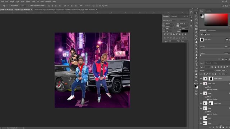The image size is (230, 129).
Task: Click the Feather slider handle
Action: pos(201,55)
